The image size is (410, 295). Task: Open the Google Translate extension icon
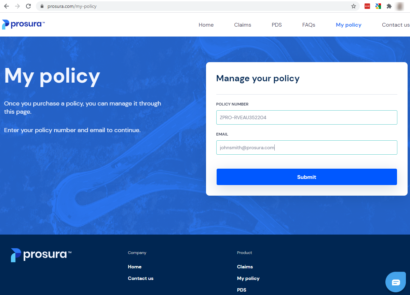(x=378, y=6)
